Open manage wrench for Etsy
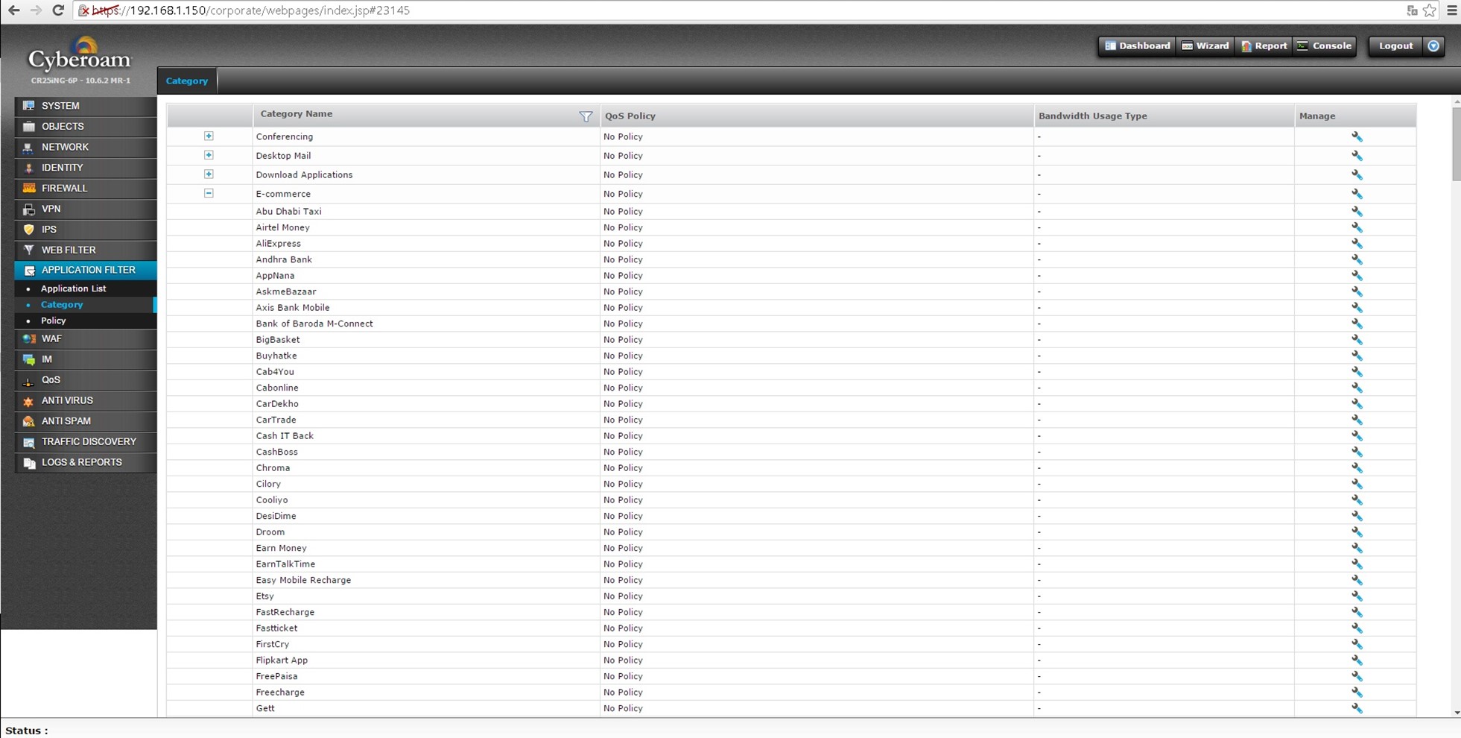1461x738 pixels. pyautogui.click(x=1357, y=596)
